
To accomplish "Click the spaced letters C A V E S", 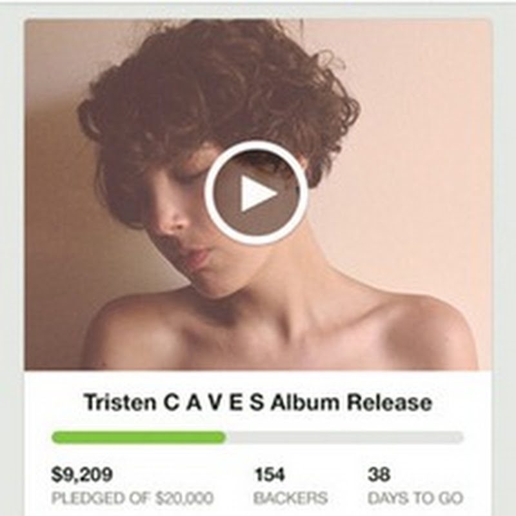I will coord(213,402).
